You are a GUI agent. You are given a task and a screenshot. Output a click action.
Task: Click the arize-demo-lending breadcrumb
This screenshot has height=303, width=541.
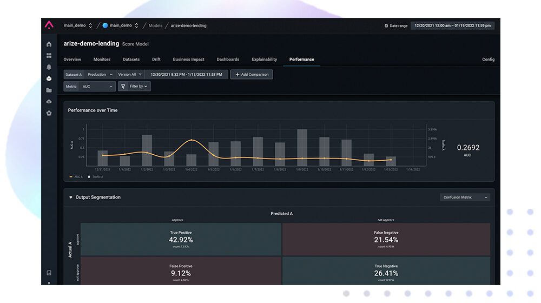pyautogui.click(x=188, y=25)
